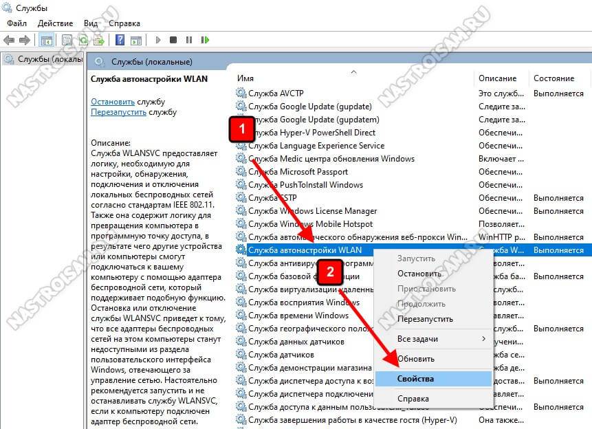Viewport: 592px width, 429px height.
Task: Click the gear icon of Служба Windows License Manager
Action: 241,210
